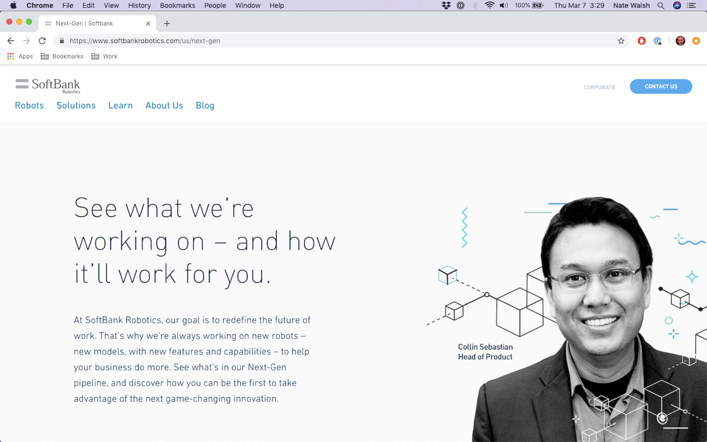Open the People menu

215,6
